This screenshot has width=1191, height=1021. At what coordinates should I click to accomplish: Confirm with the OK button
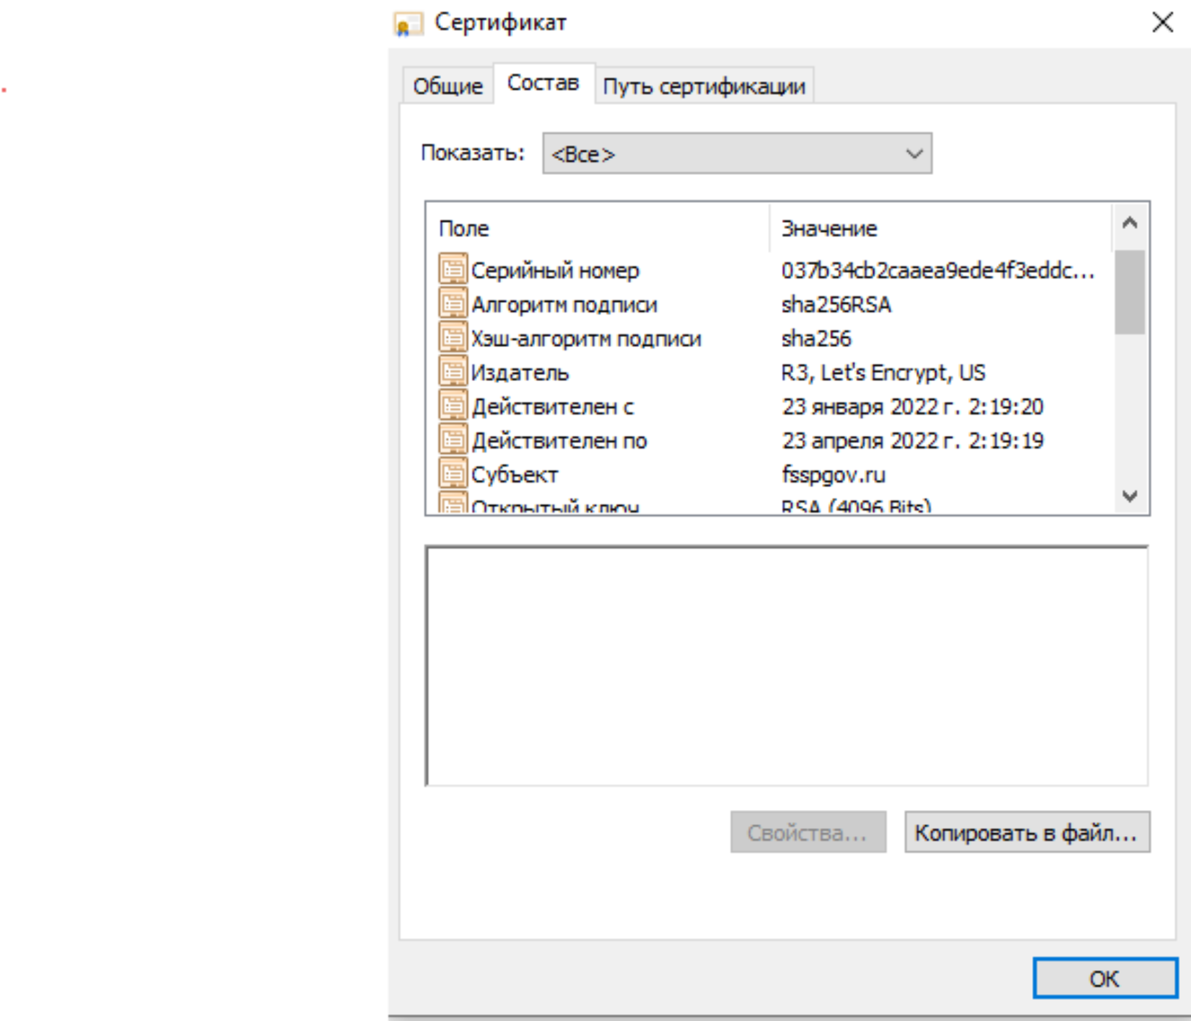(1104, 978)
